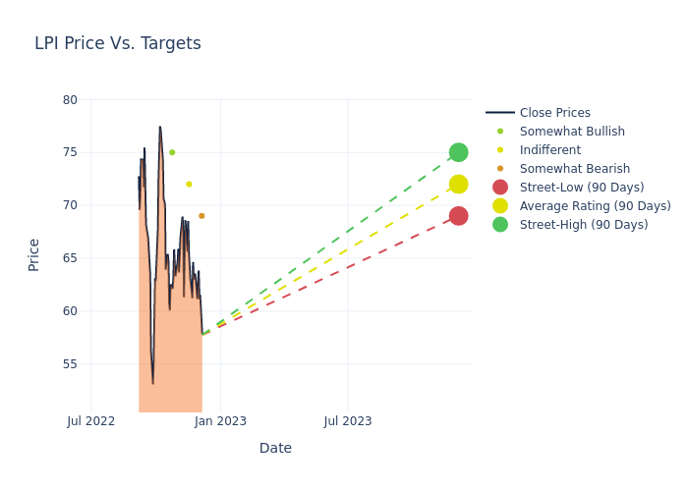688x491 pixels.
Task: Click the LPI Price Vs. Targets title
Action: (x=118, y=43)
